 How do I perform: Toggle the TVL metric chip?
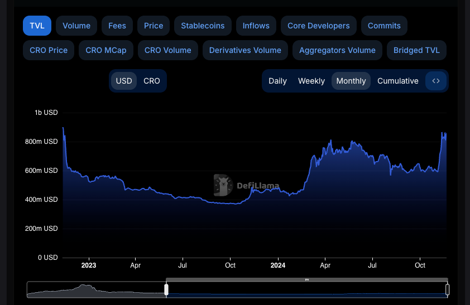tap(37, 26)
